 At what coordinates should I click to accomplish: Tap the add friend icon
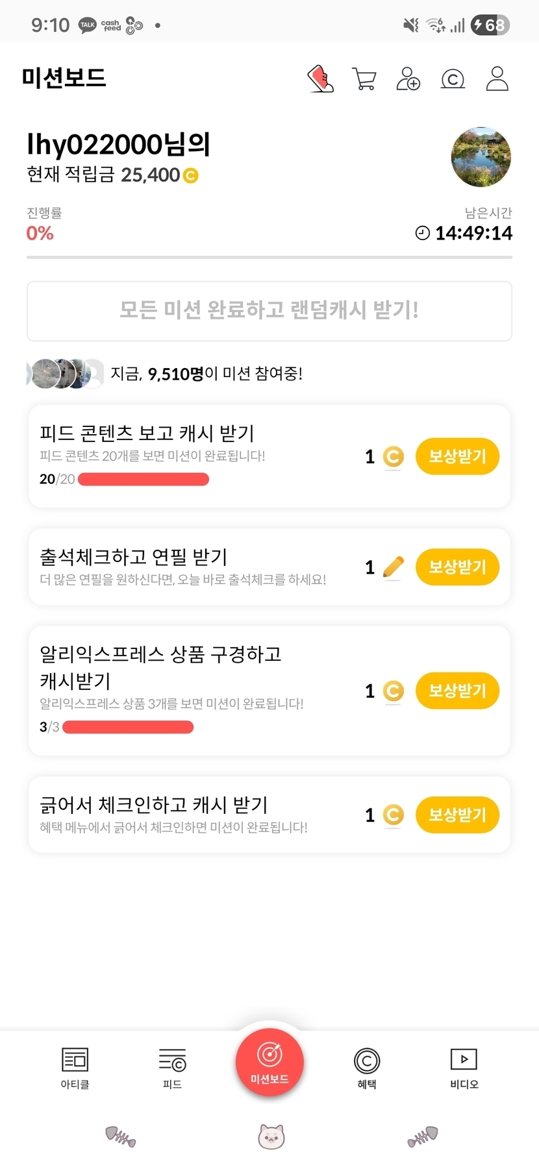tap(408, 79)
